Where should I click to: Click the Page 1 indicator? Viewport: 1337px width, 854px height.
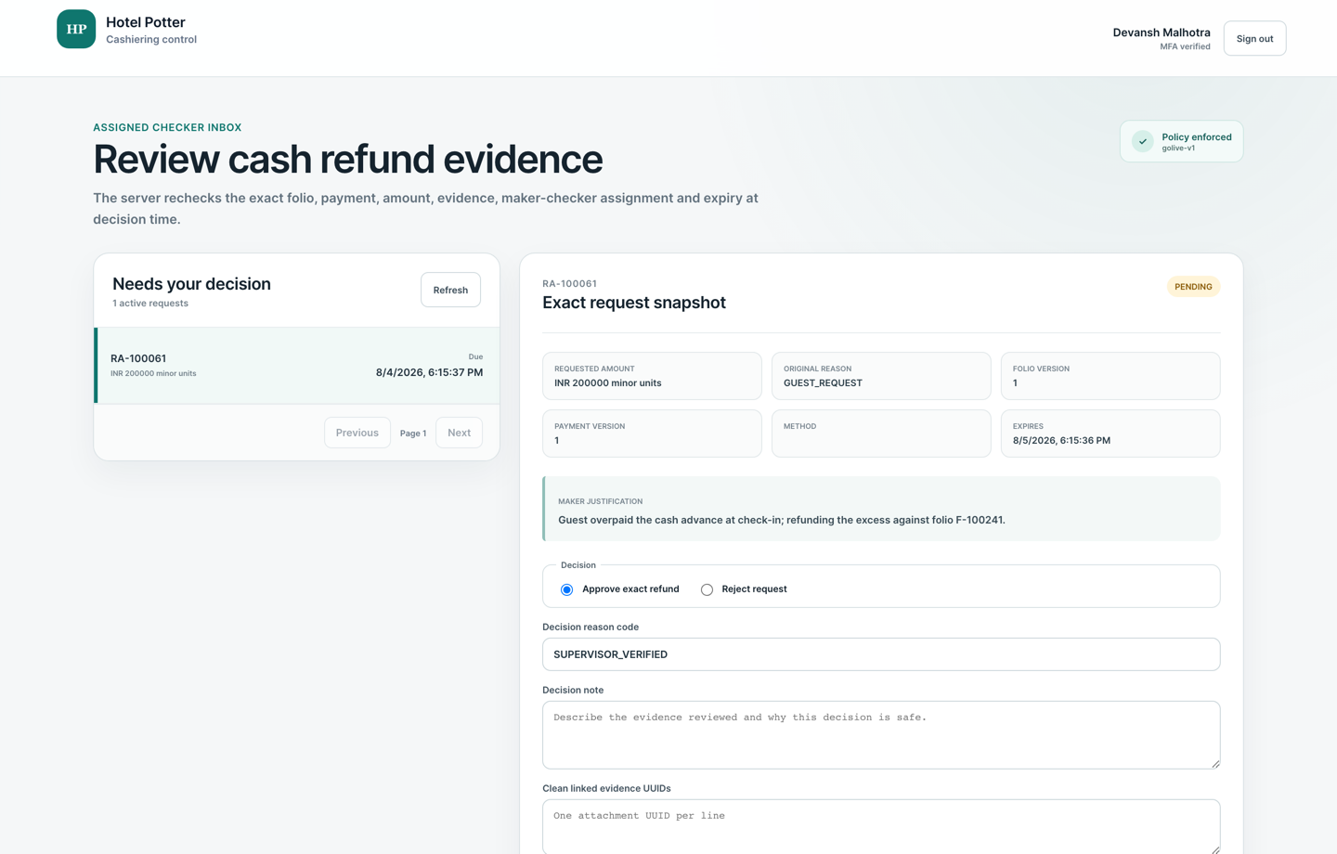pyautogui.click(x=413, y=433)
